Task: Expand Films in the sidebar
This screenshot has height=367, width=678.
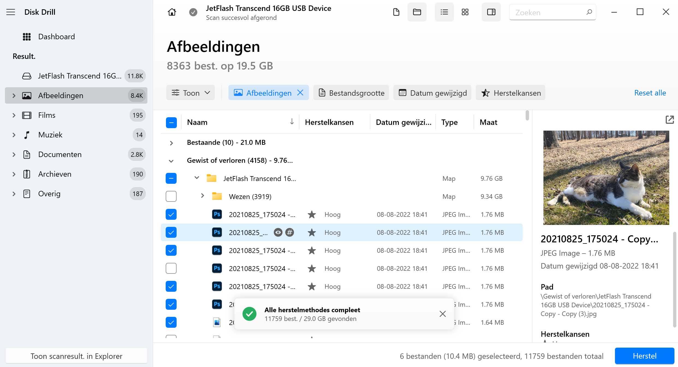Action: [14, 115]
